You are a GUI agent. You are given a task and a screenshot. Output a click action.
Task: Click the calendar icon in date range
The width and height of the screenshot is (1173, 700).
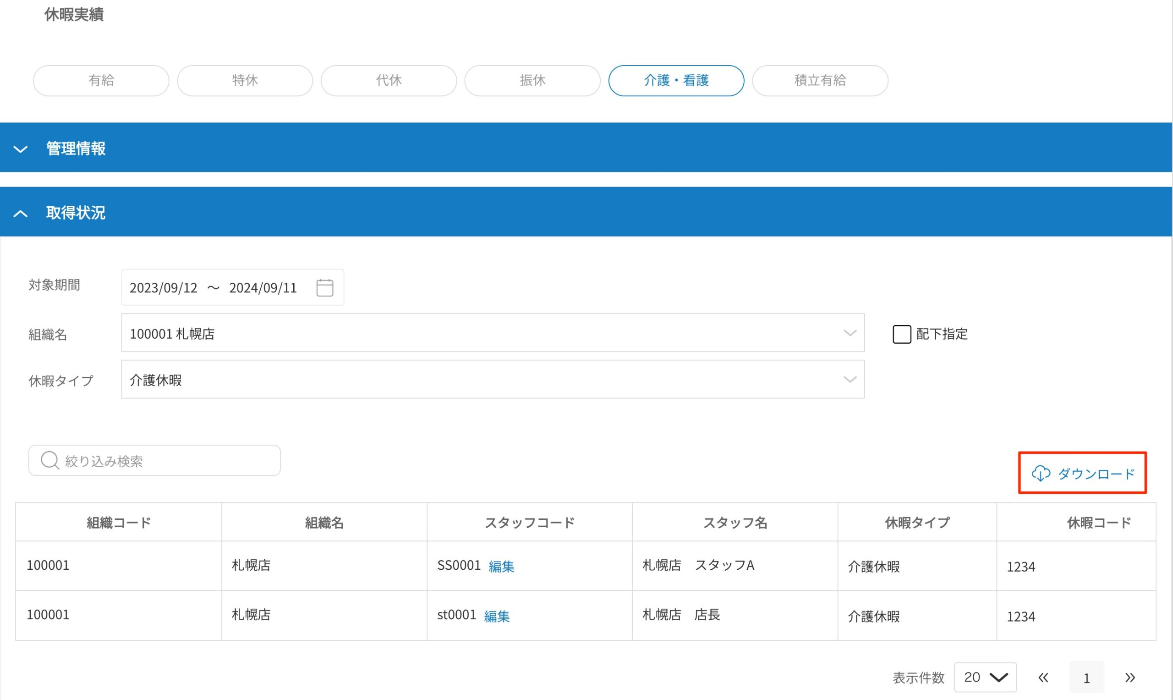pos(324,287)
